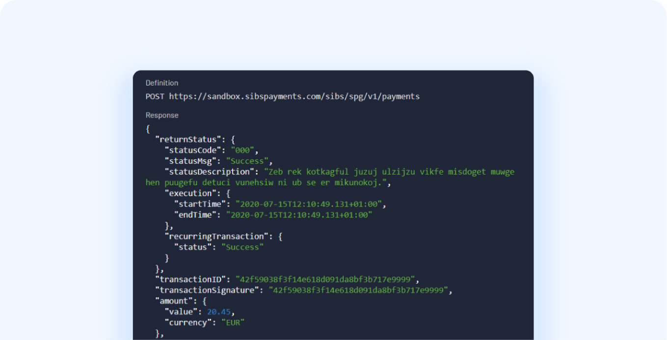
Task: Select the statusCode value "000"
Action: click(x=244, y=150)
